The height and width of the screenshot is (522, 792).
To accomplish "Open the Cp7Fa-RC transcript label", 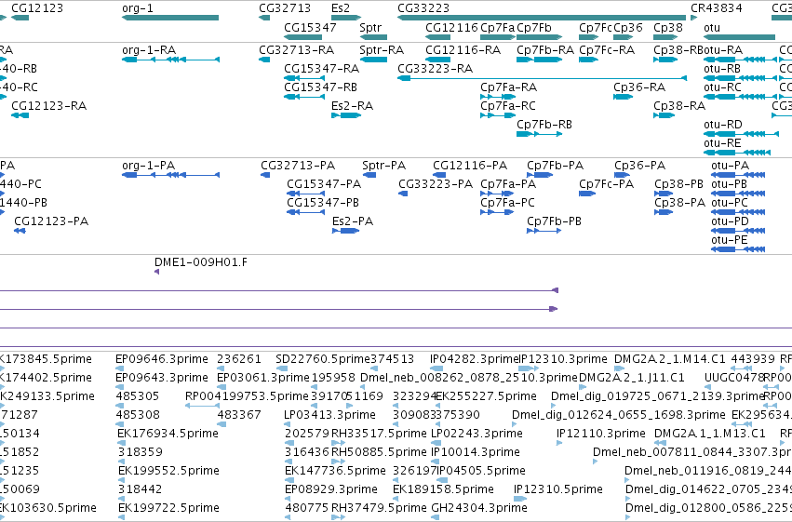I will pos(507,106).
